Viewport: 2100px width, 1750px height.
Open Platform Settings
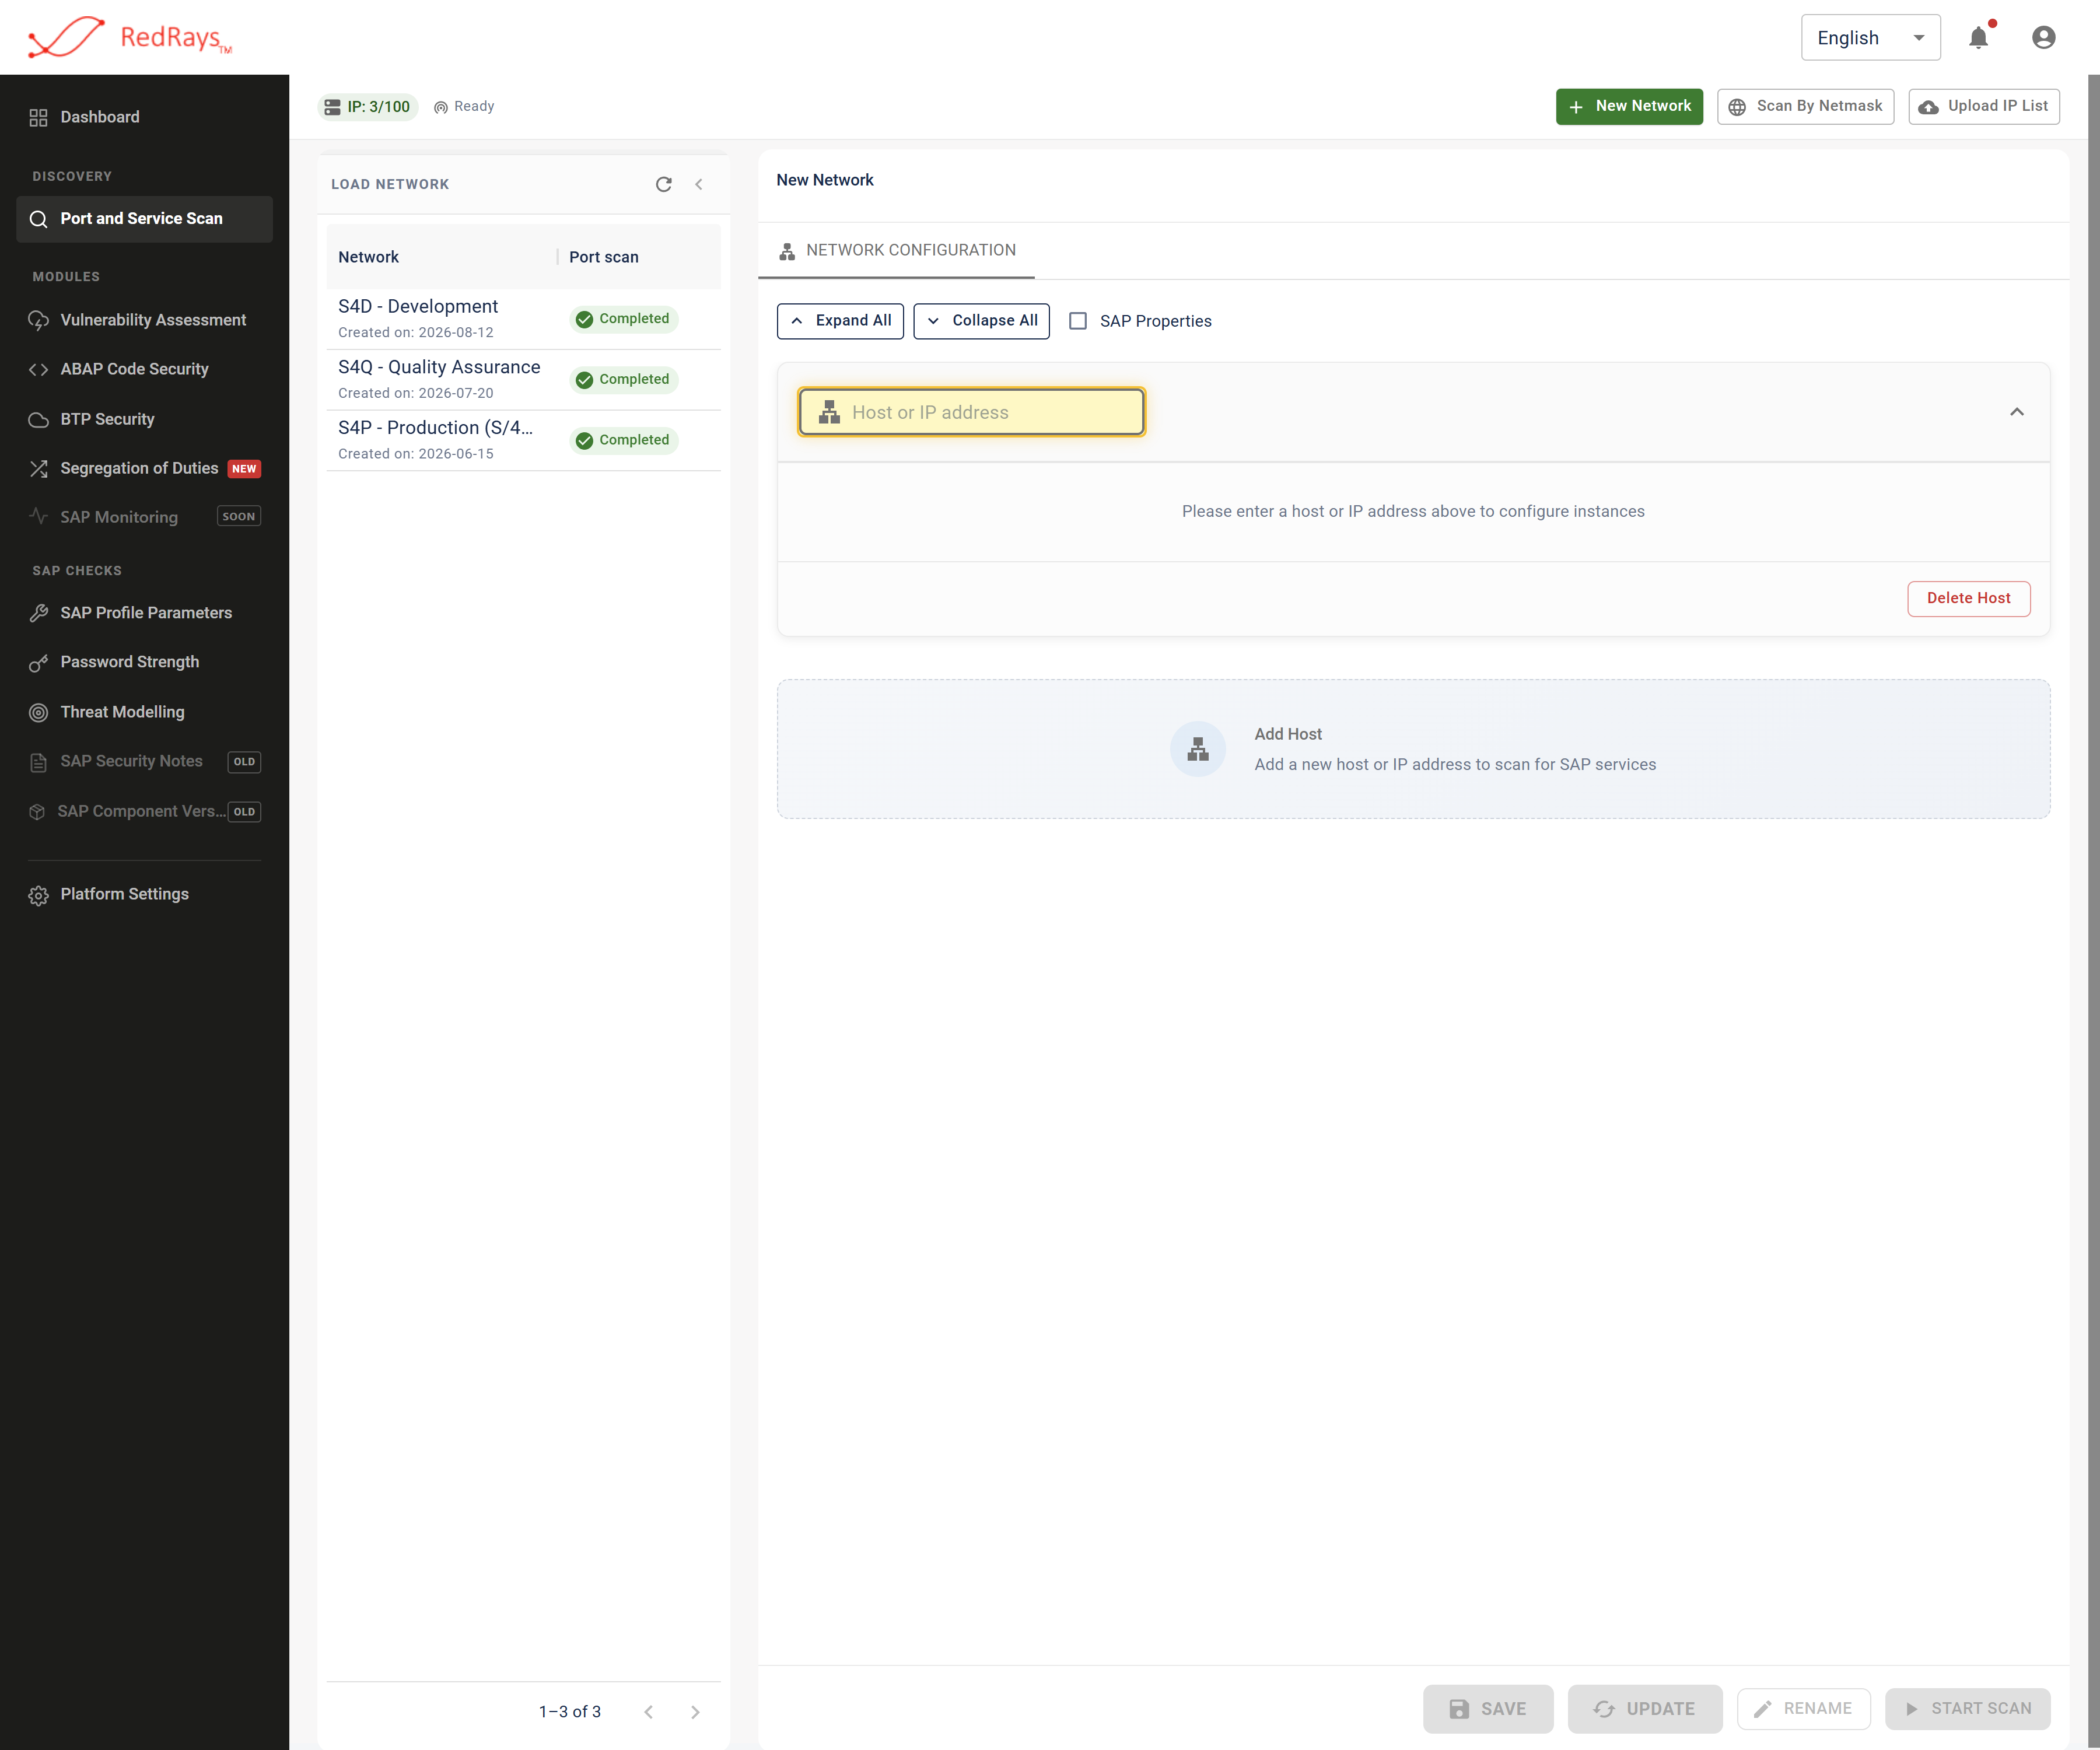144,895
